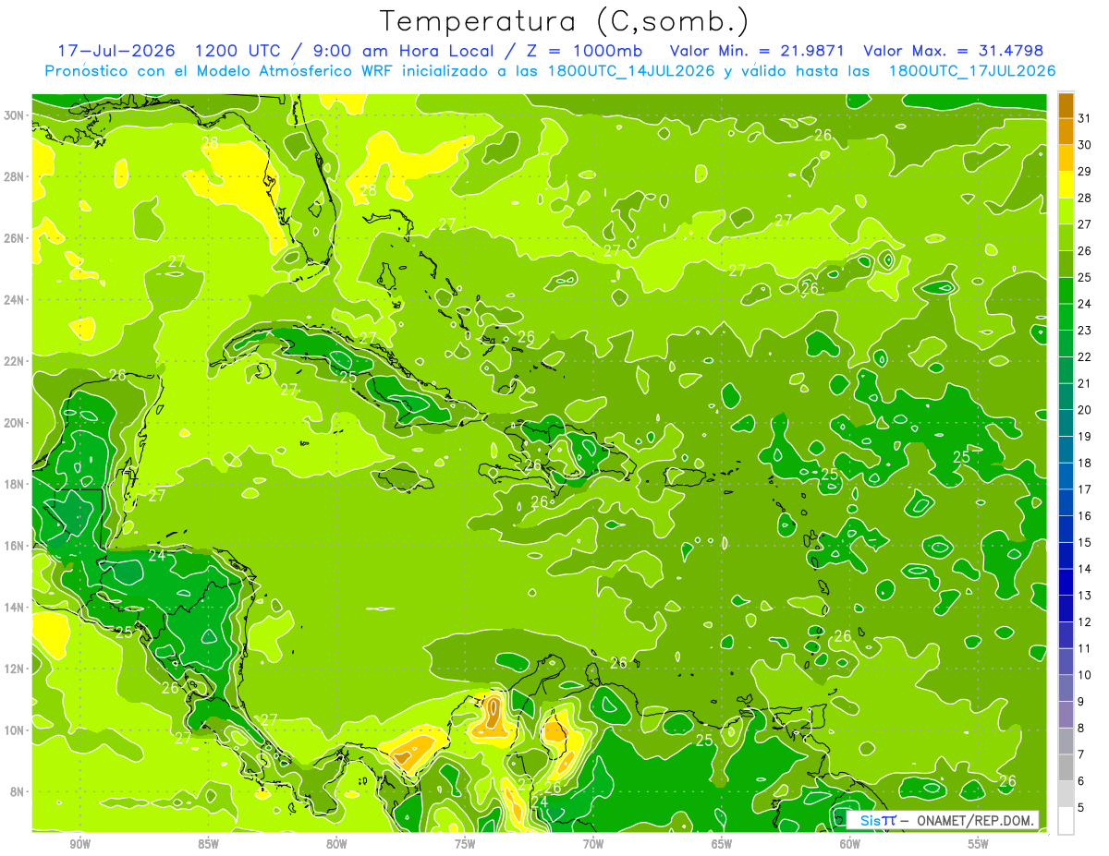Image resolution: width=1109 pixels, height=856 pixels.
Task: Click legend value 8 on the color bar
Action: (1080, 728)
